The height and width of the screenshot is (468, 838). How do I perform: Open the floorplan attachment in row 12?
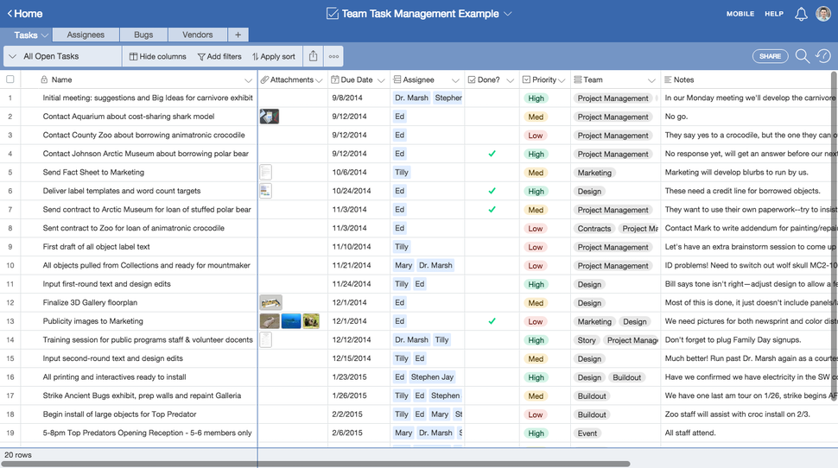[270, 303]
